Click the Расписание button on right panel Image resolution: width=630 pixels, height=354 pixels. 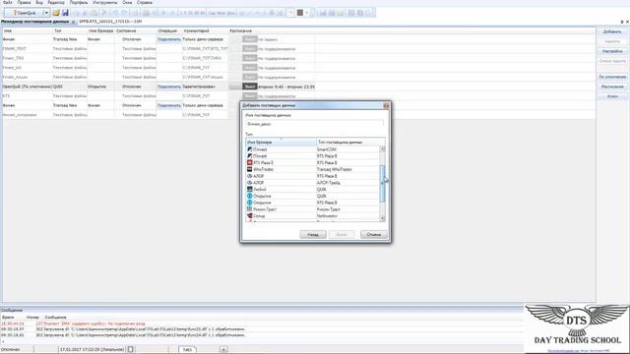612,87
